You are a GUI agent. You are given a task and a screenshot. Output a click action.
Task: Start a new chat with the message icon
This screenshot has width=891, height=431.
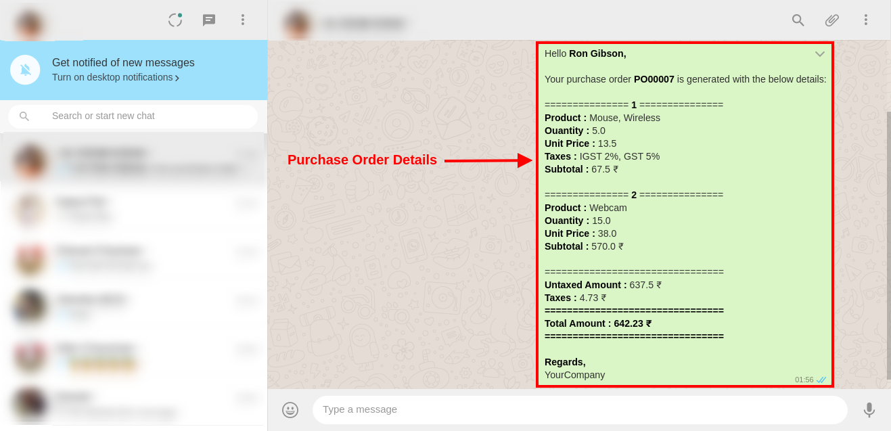pos(209,20)
